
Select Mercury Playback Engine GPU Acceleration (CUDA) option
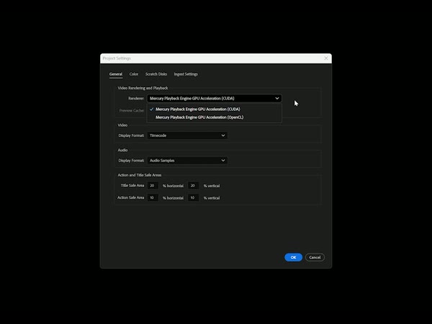pos(215,109)
